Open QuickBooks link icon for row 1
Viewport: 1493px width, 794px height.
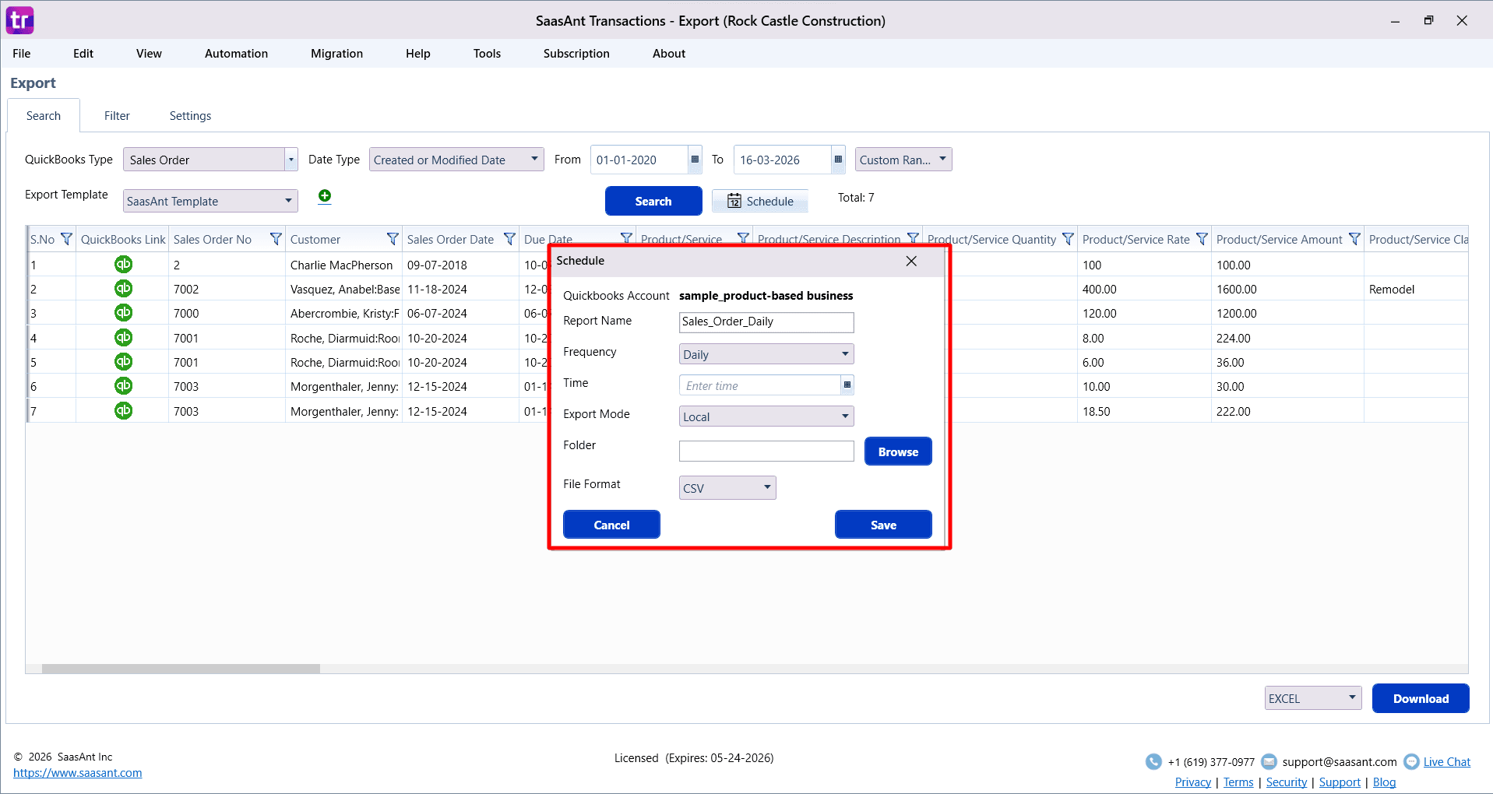123,265
